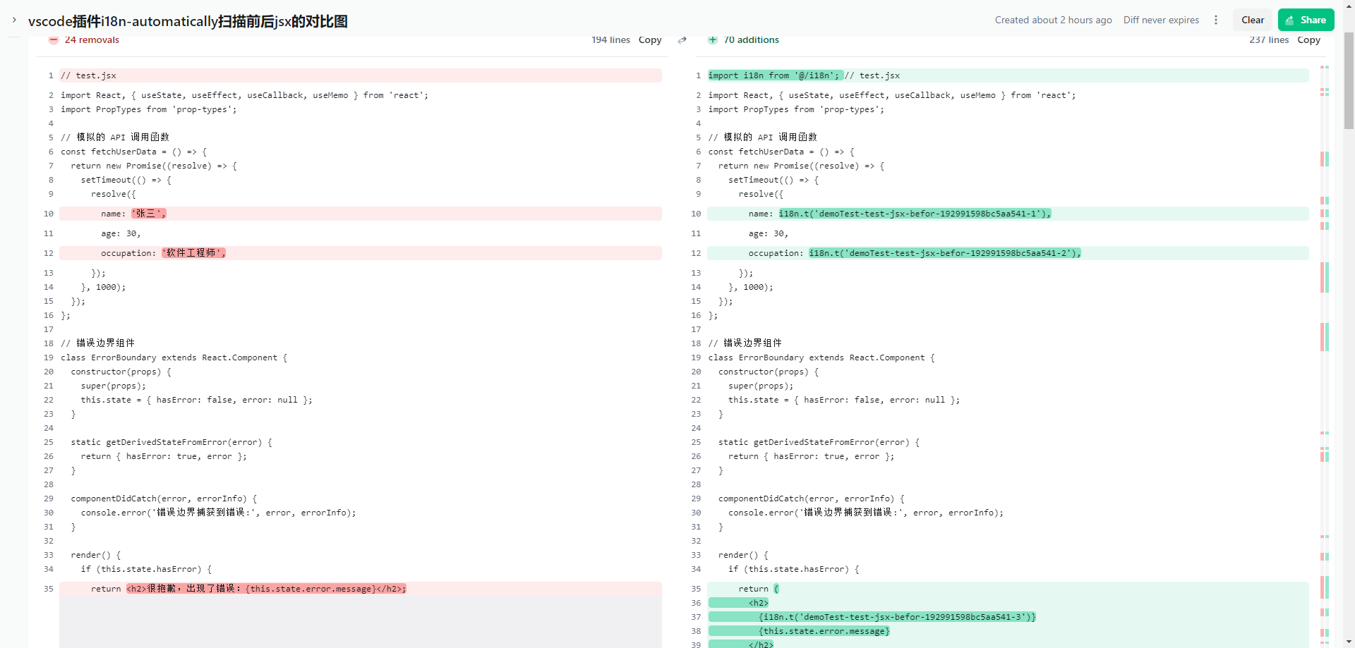The image size is (1355, 648).
Task: Click added i18n.t occupation line 12 on right
Action: coord(1008,253)
